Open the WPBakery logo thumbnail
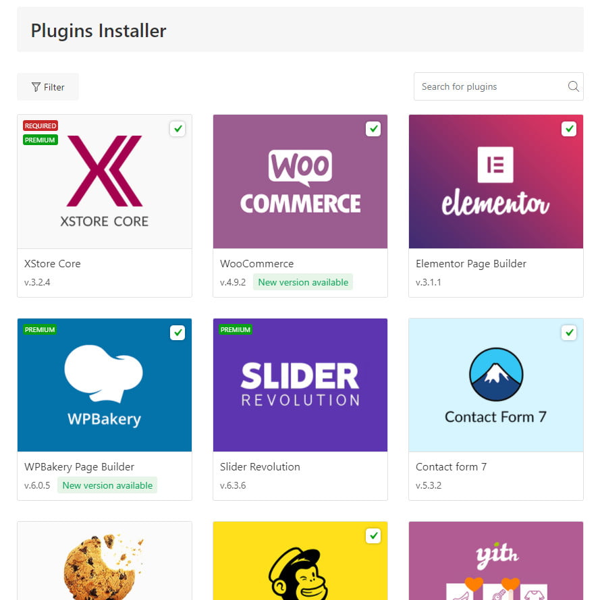Screen dimensions: 600x600 tap(105, 385)
